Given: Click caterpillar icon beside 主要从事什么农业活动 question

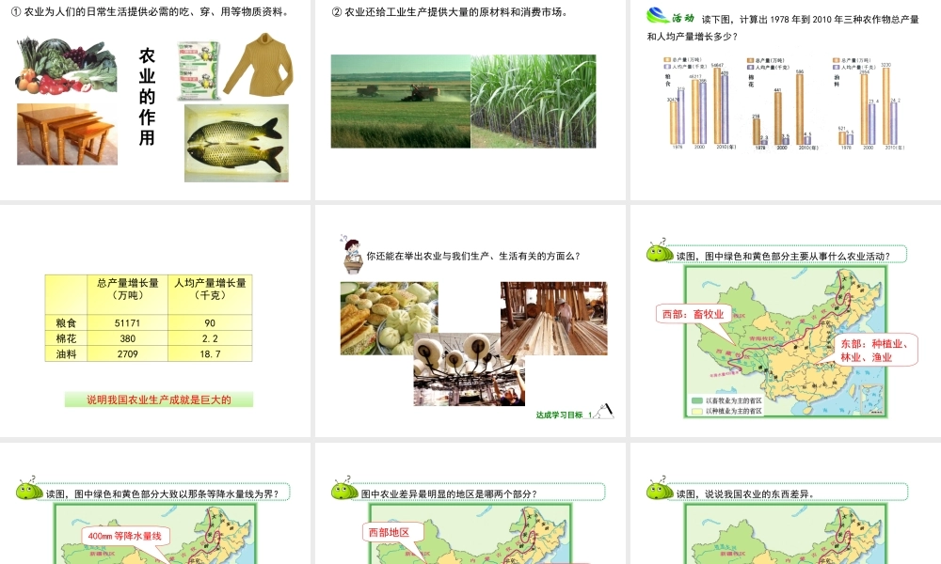Looking at the screenshot, I should 660,251.
